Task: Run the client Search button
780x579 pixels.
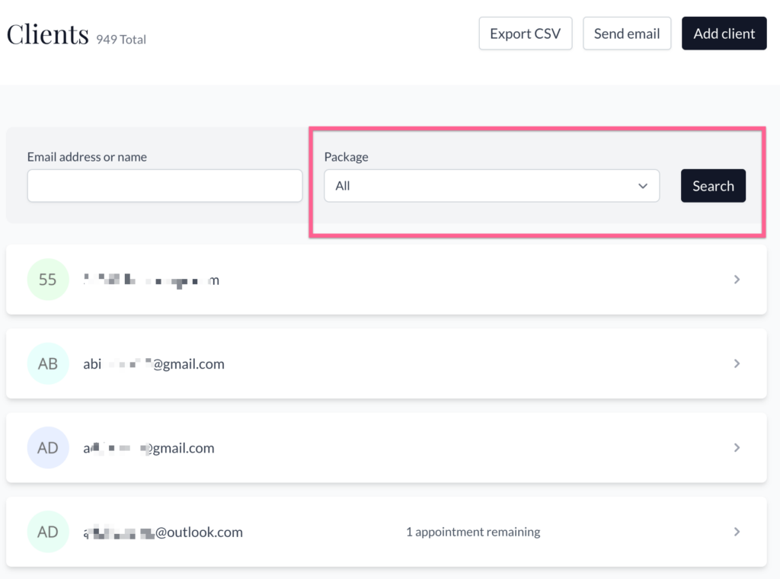Action: pyautogui.click(x=713, y=186)
